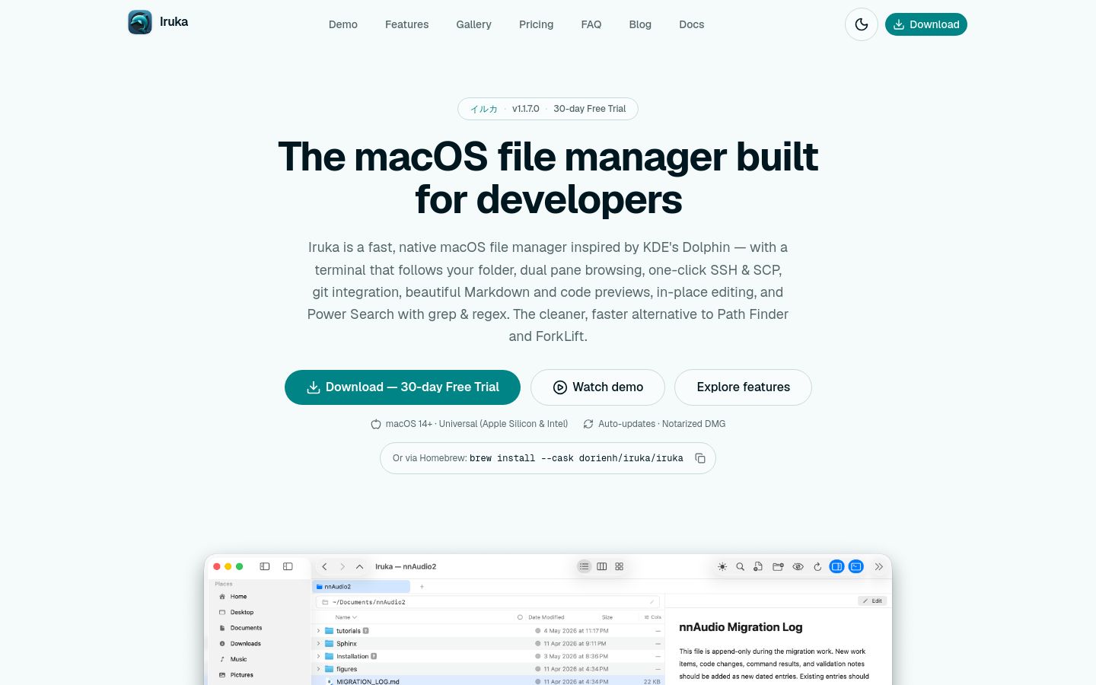Screen dimensions: 1096x685
Task: Toggle dark mode with the moon button
Action: (x=862, y=24)
